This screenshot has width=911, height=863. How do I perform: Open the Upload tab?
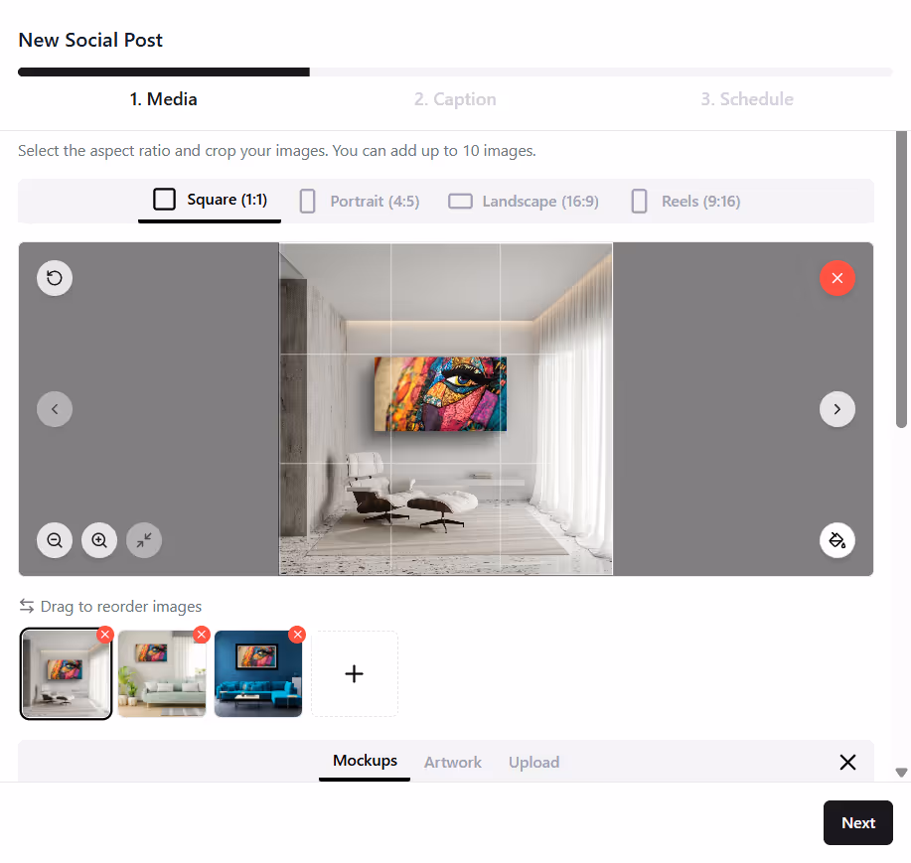pos(533,762)
